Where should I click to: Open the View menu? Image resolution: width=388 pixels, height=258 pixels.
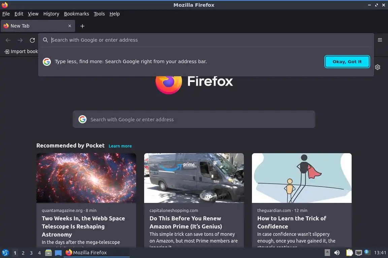pyautogui.click(x=33, y=14)
